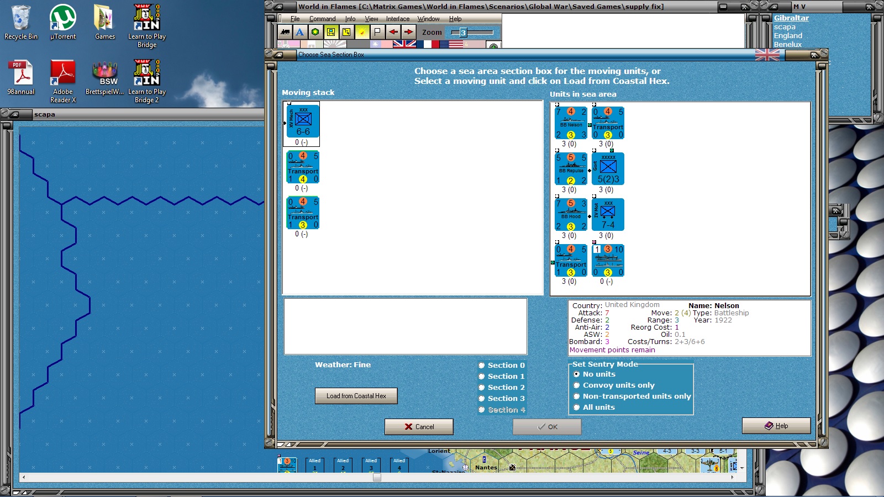Select the BB Nelson battleship counter

571,123
